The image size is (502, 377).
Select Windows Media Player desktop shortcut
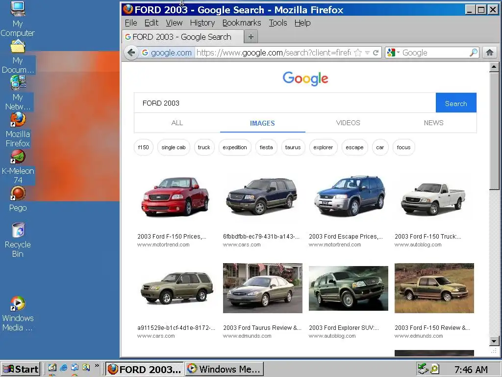tap(18, 314)
